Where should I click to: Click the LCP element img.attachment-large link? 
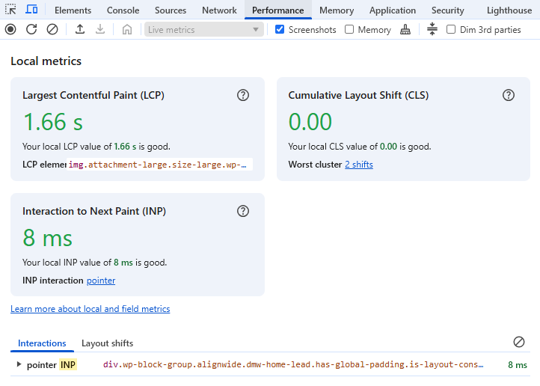(159, 165)
